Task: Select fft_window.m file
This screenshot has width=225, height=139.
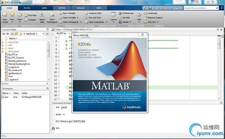Action: (13, 70)
